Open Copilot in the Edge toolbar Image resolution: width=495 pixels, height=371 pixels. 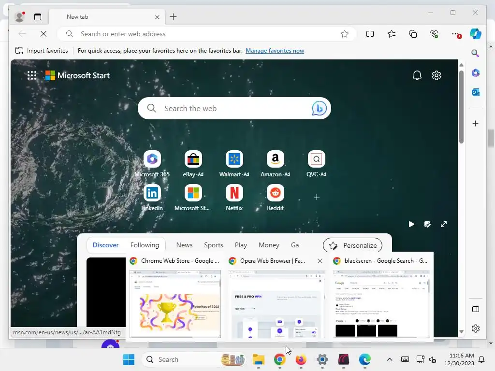point(476,34)
